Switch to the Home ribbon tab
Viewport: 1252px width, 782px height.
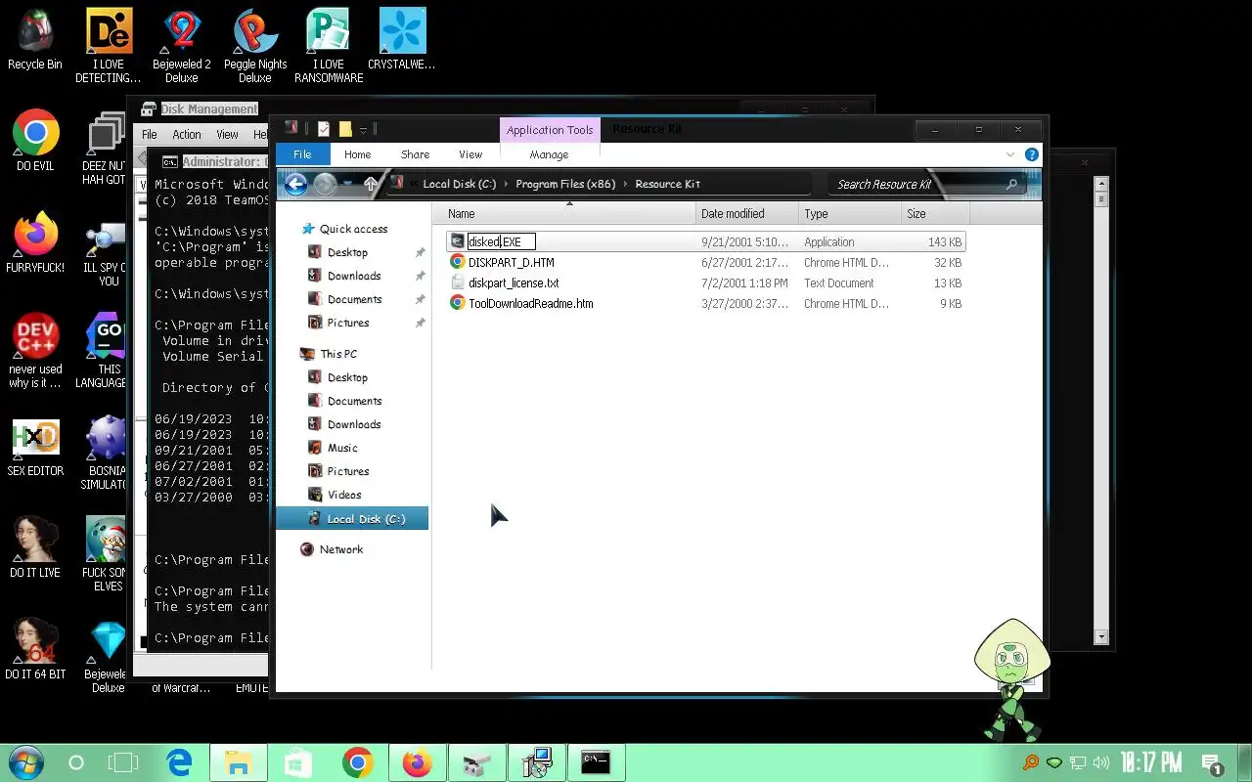[357, 154]
